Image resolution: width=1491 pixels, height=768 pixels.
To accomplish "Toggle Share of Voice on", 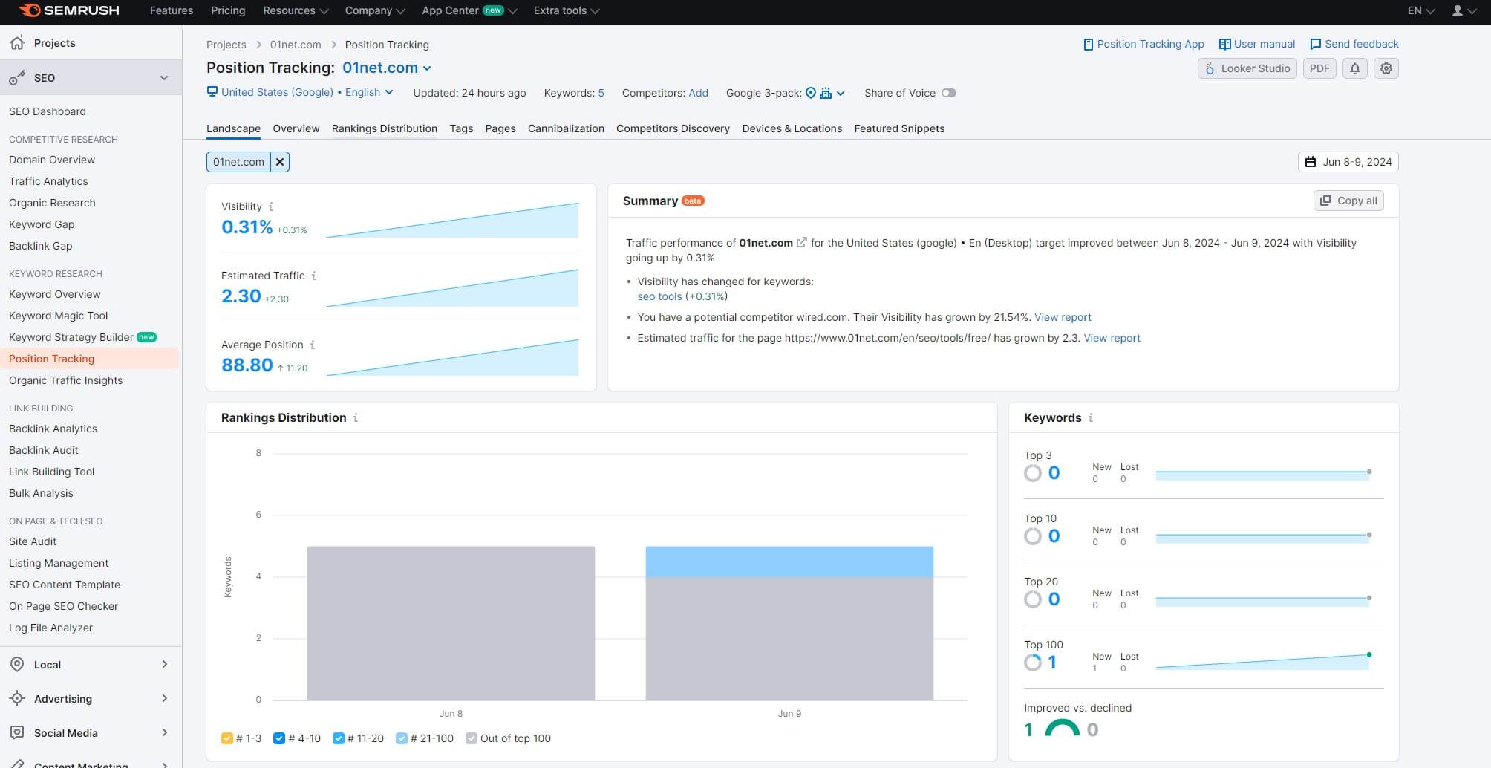I will point(950,93).
